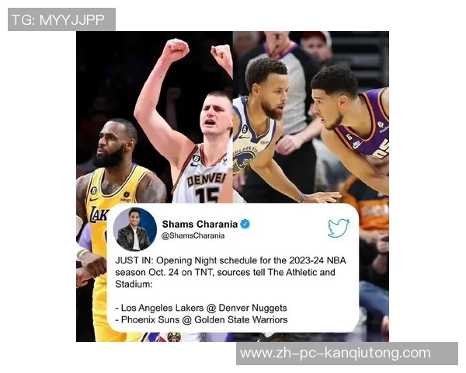The image size is (466, 373).
Task: Open the Shams Charania display name
Action: coord(200,224)
